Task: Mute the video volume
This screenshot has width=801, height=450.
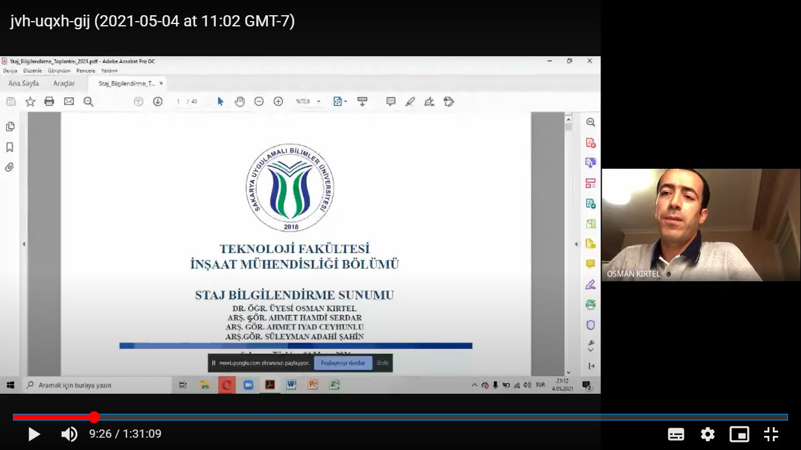Action: click(x=69, y=434)
